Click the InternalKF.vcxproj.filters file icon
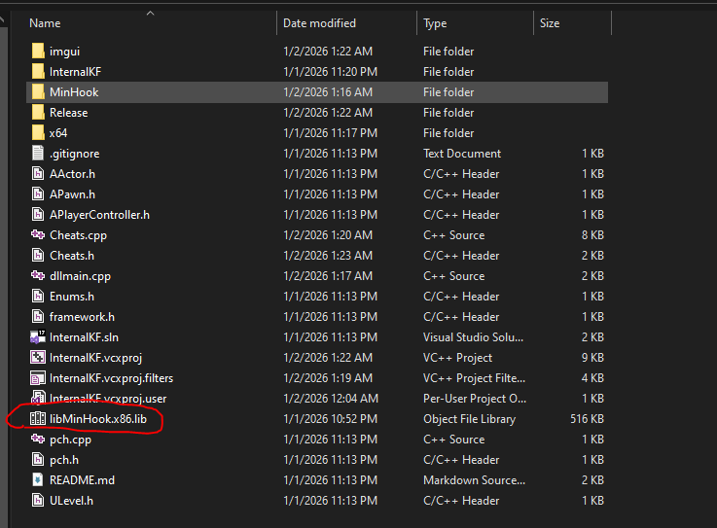Screen dimensions: 717x528 [38, 378]
